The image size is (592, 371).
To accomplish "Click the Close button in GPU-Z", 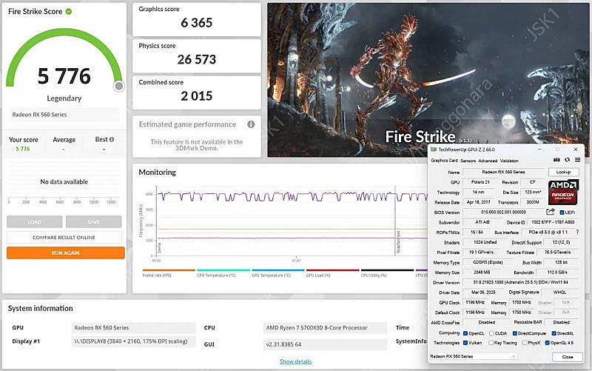I will (x=568, y=357).
